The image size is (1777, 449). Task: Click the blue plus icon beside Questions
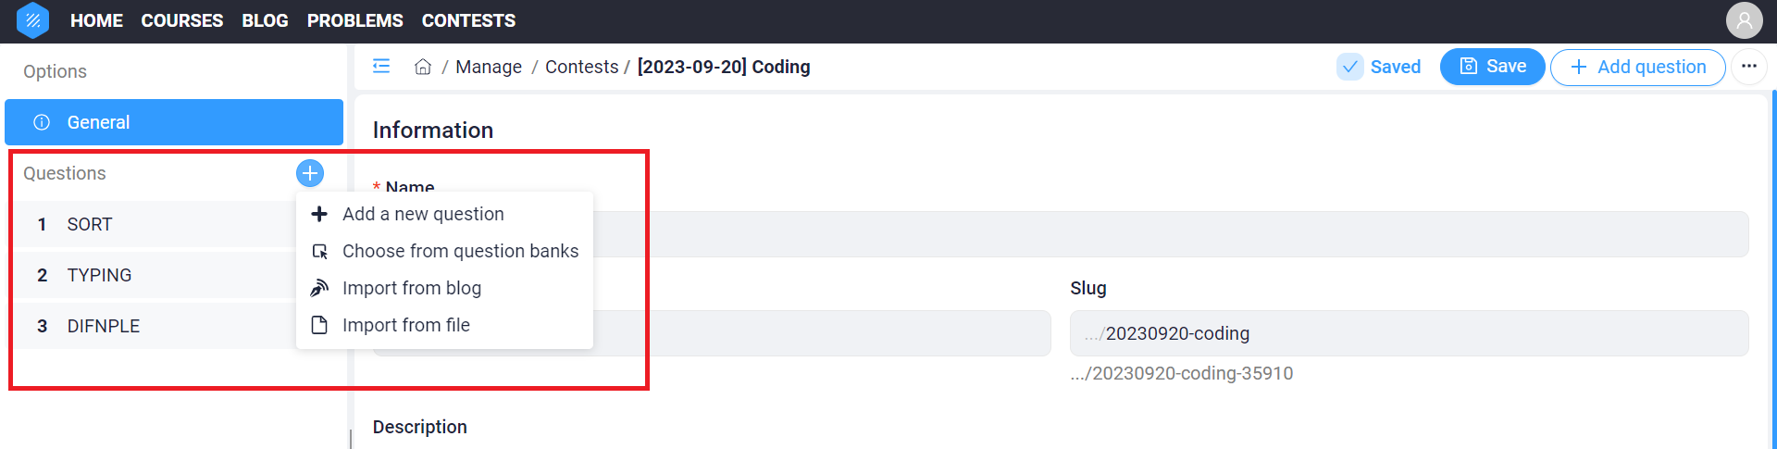[310, 173]
